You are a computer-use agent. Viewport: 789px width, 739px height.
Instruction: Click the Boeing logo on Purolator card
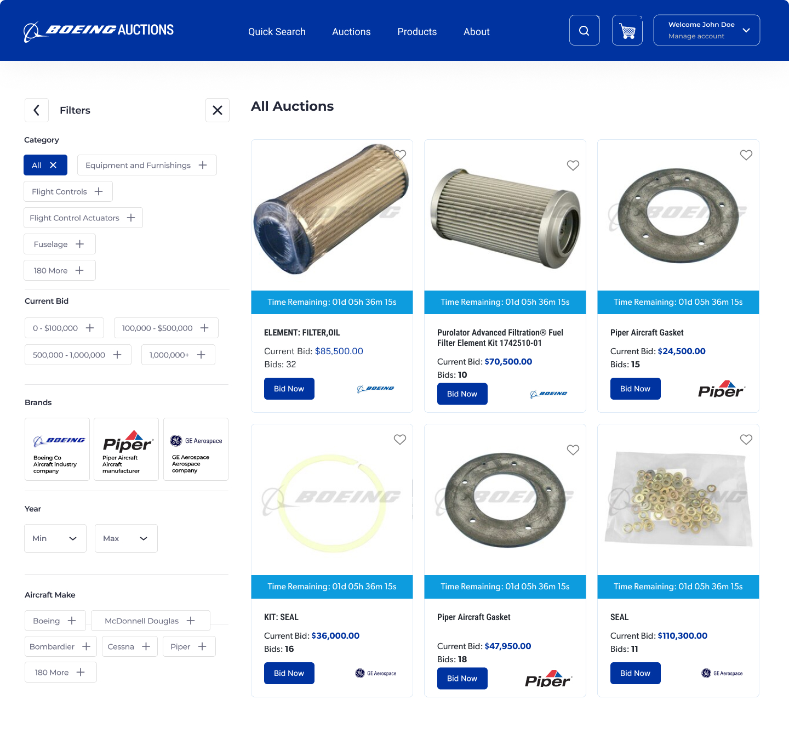549,394
